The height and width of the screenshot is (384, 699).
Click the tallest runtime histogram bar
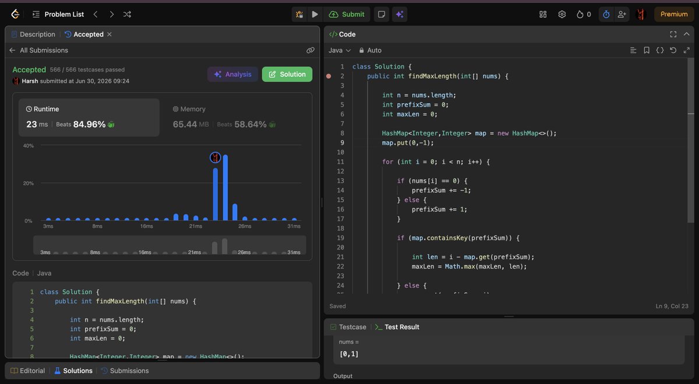pyautogui.click(x=225, y=187)
